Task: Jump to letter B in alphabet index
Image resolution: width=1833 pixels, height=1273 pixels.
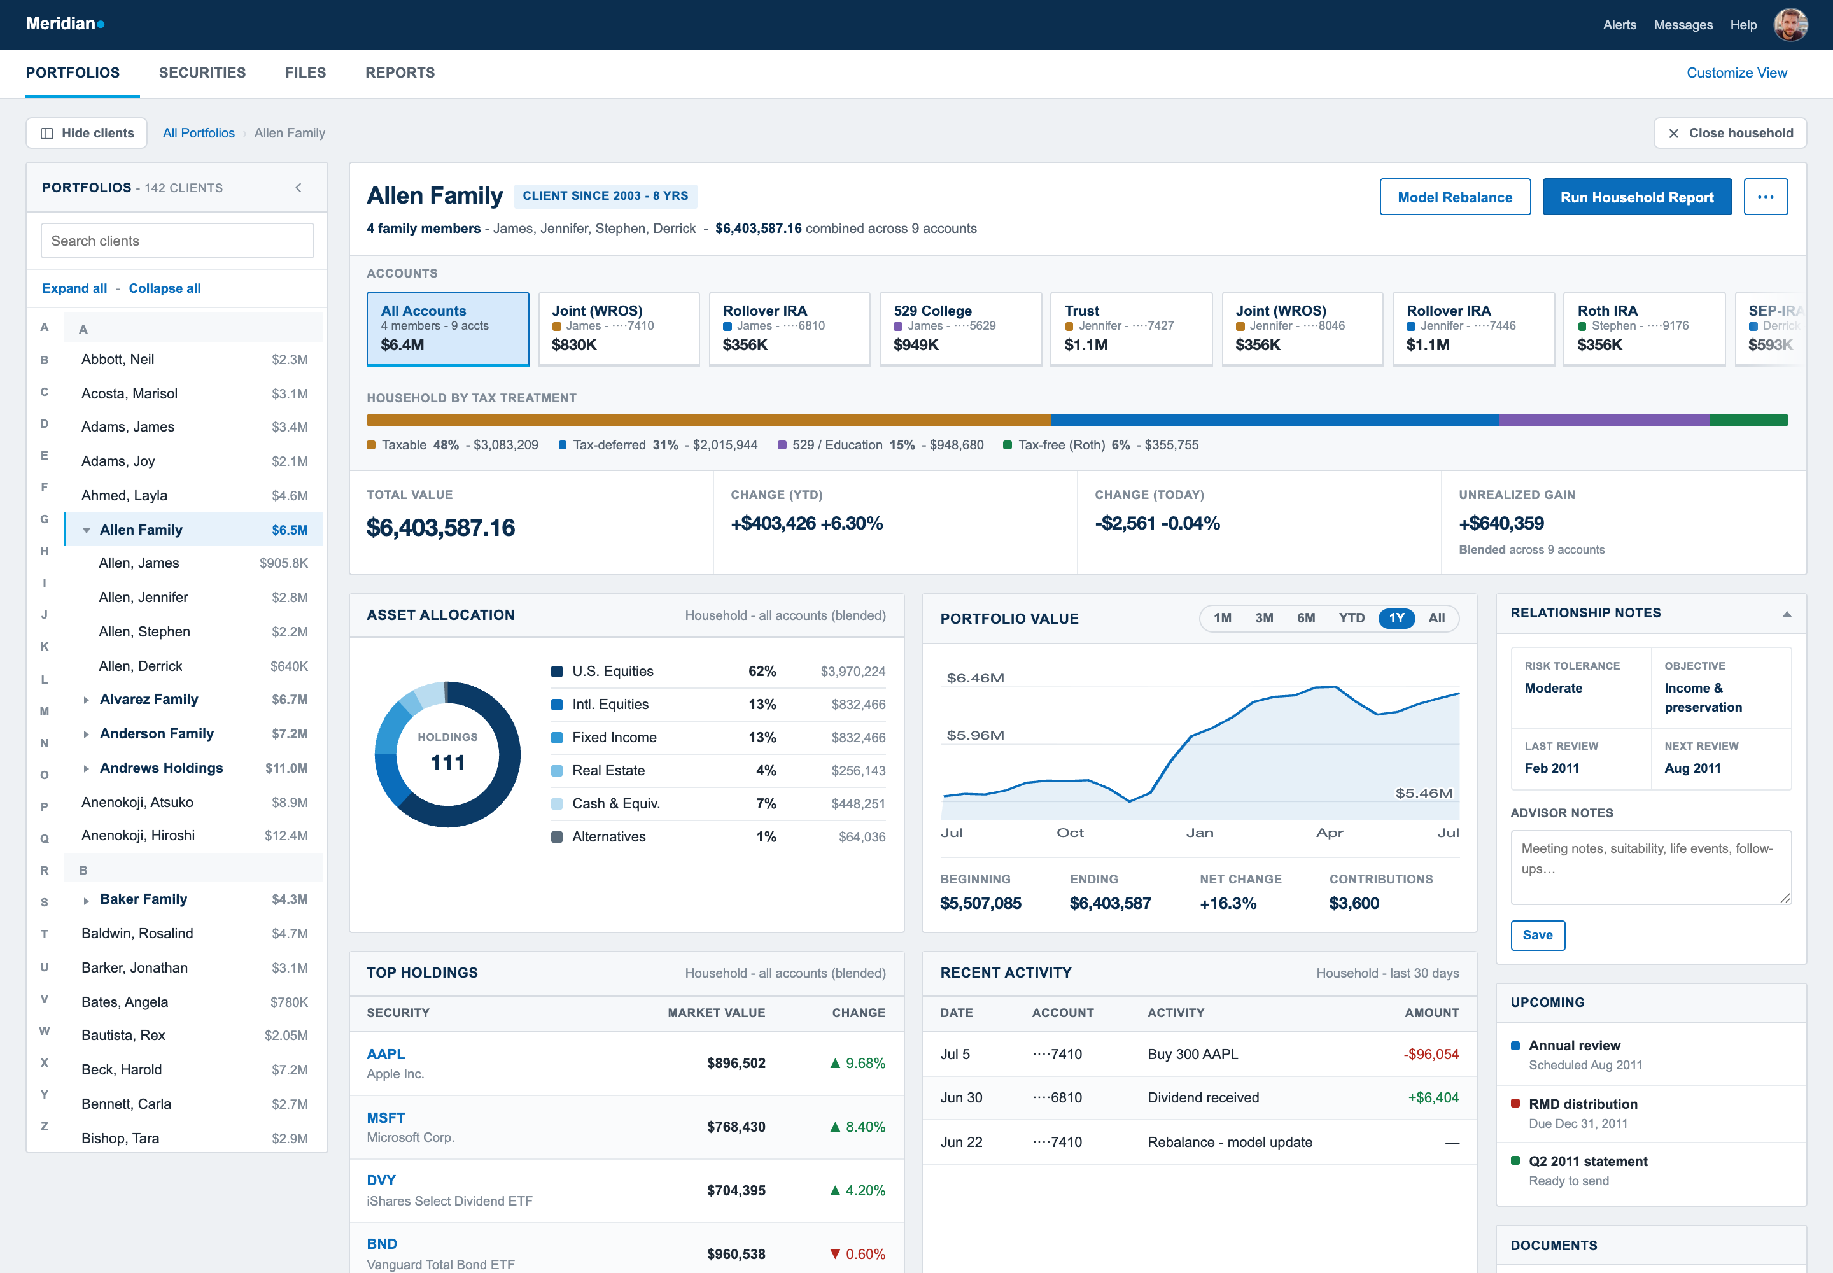Action: [x=45, y=360]
